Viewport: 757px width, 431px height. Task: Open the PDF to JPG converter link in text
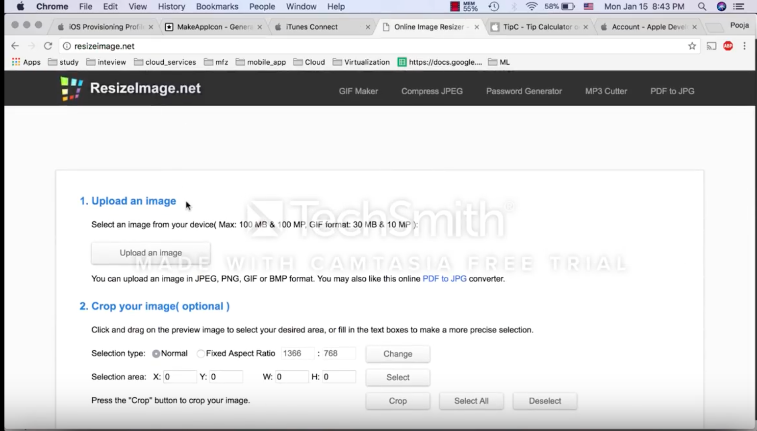(x=445, y=279)
